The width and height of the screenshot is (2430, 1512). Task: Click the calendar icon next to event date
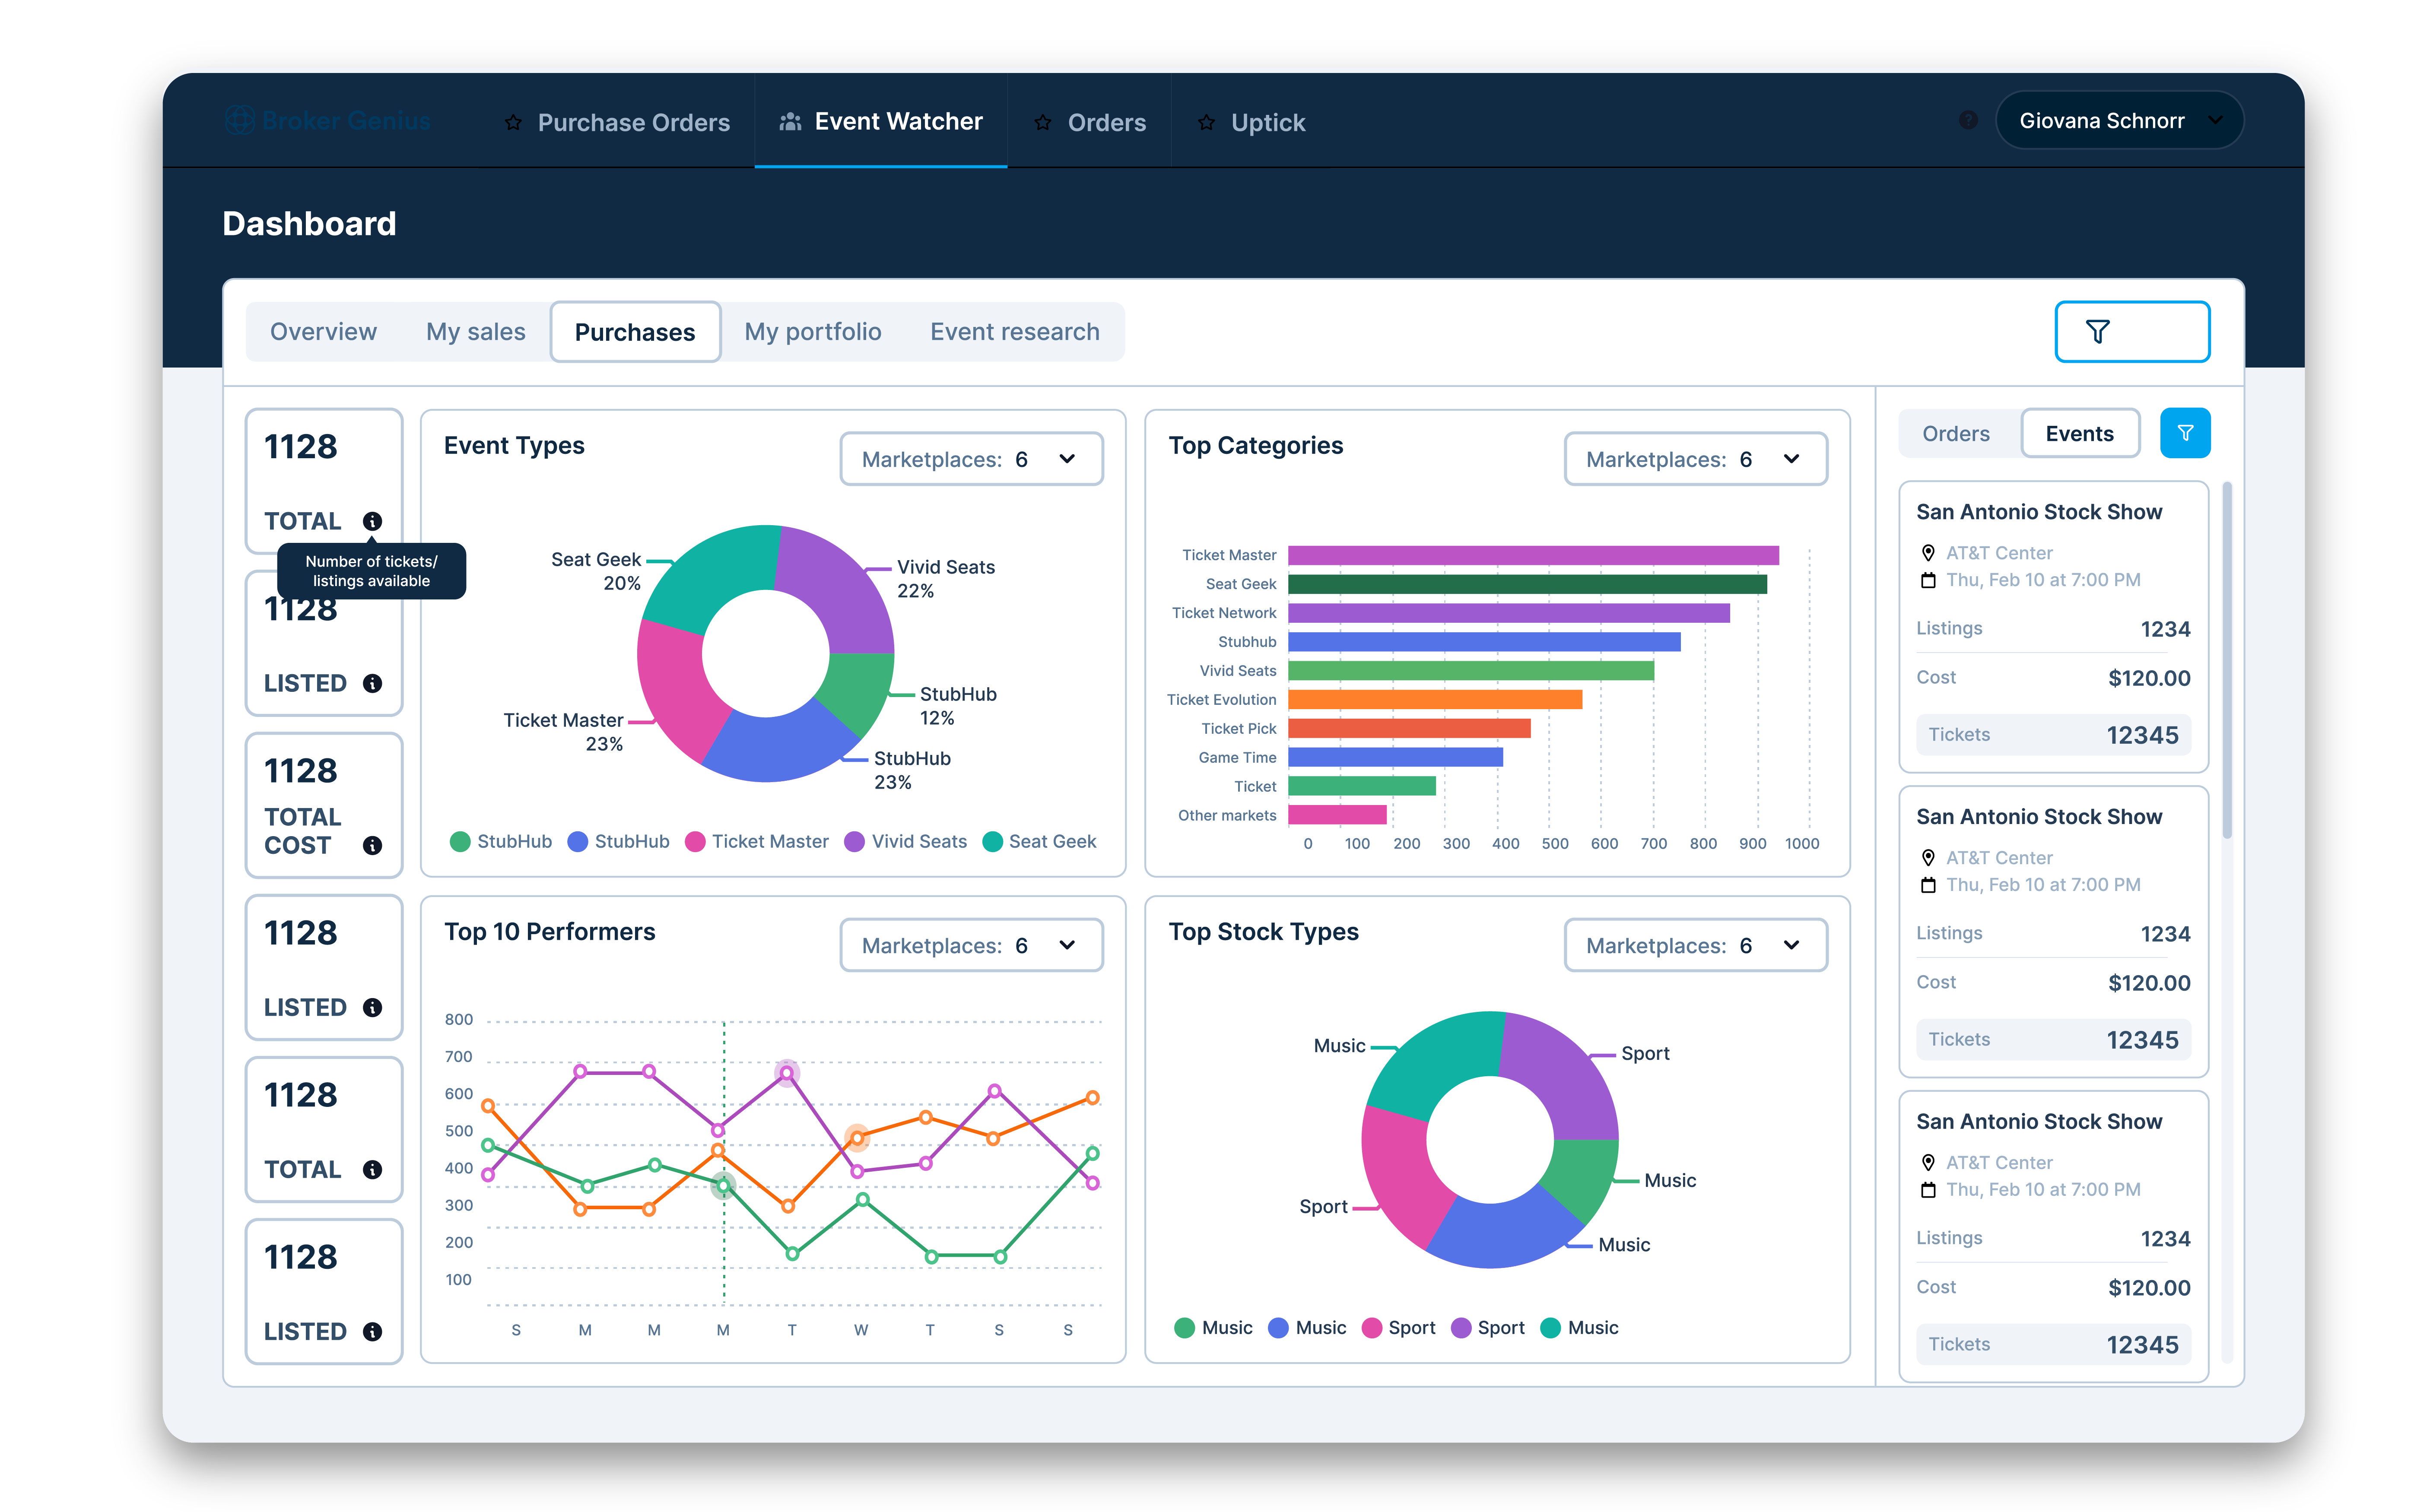click(1927, 580)
